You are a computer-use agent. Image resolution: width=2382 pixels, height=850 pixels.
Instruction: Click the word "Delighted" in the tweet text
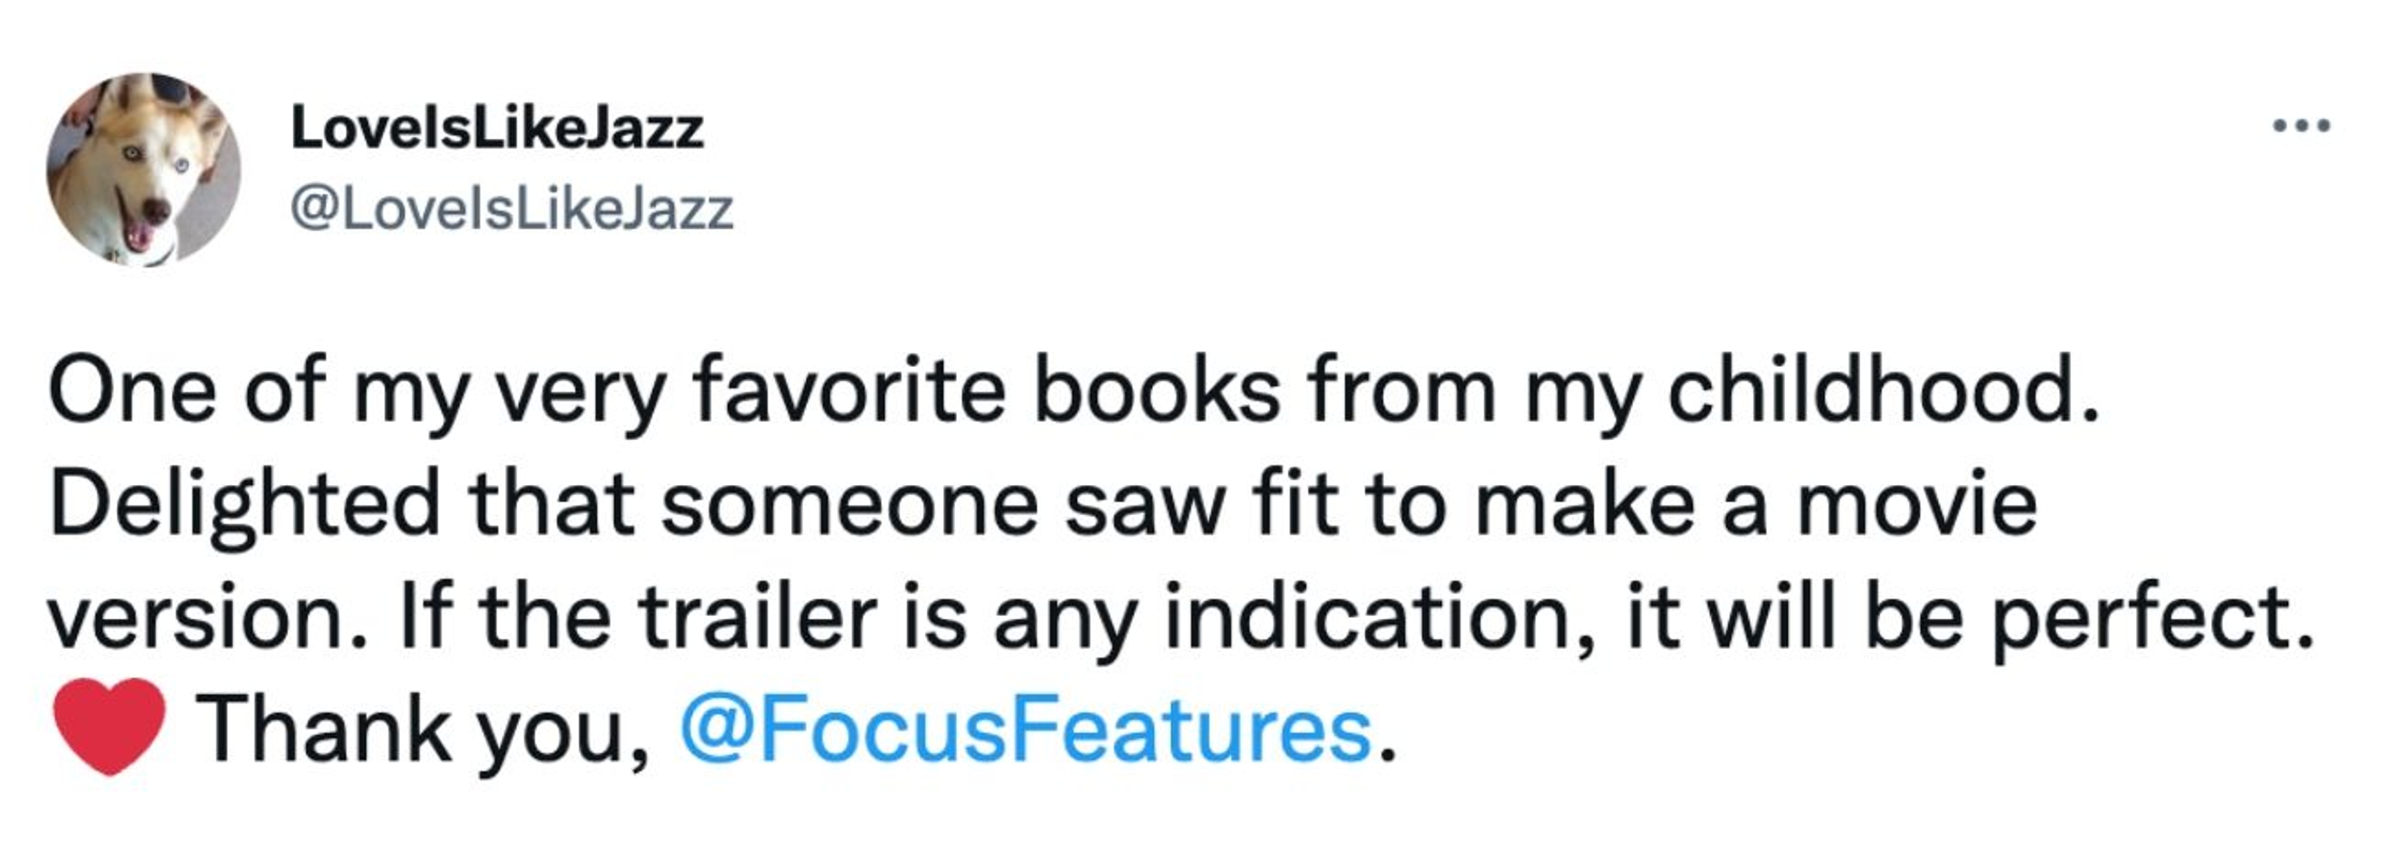(245, 505)
